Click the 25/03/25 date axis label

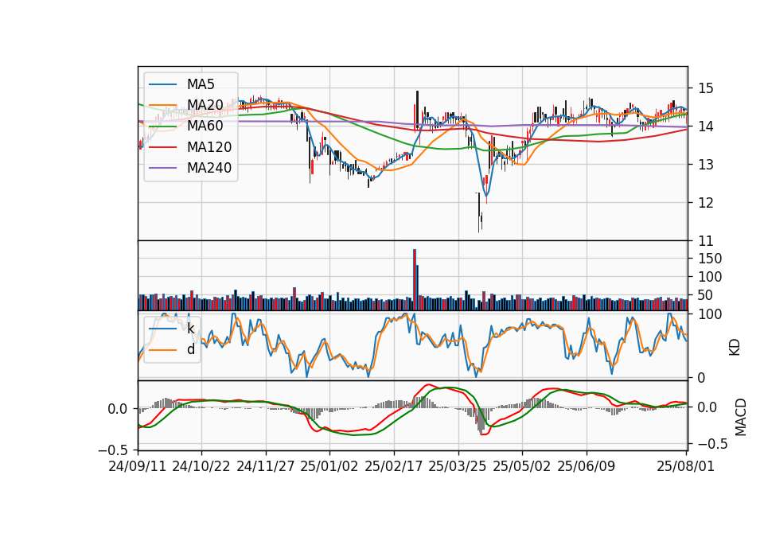457,466
